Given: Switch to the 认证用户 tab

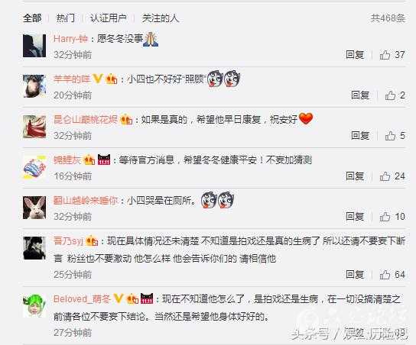Looking at the screenshot, I should tap(108, 18).
